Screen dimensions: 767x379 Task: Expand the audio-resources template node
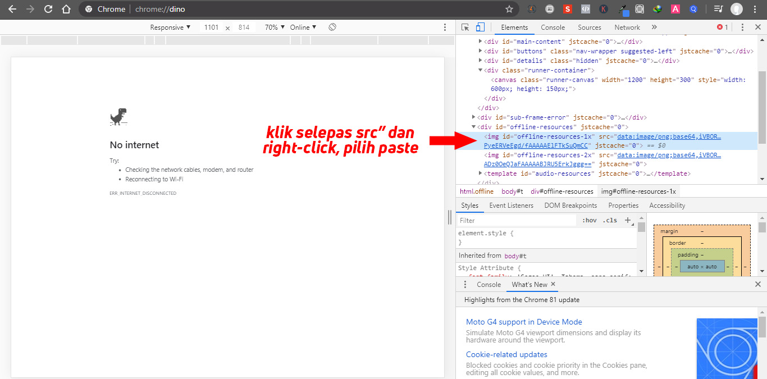[480, 174]
